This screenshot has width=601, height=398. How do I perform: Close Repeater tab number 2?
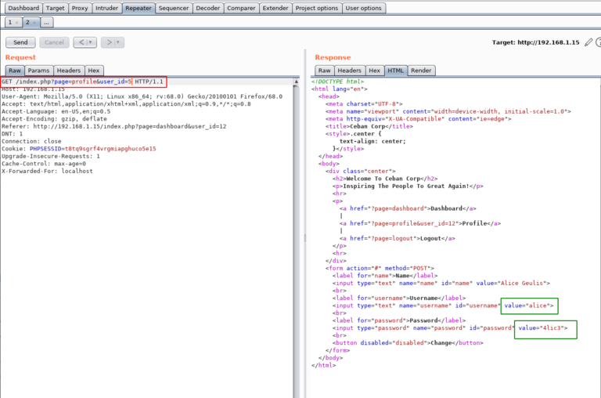(34, 23)
